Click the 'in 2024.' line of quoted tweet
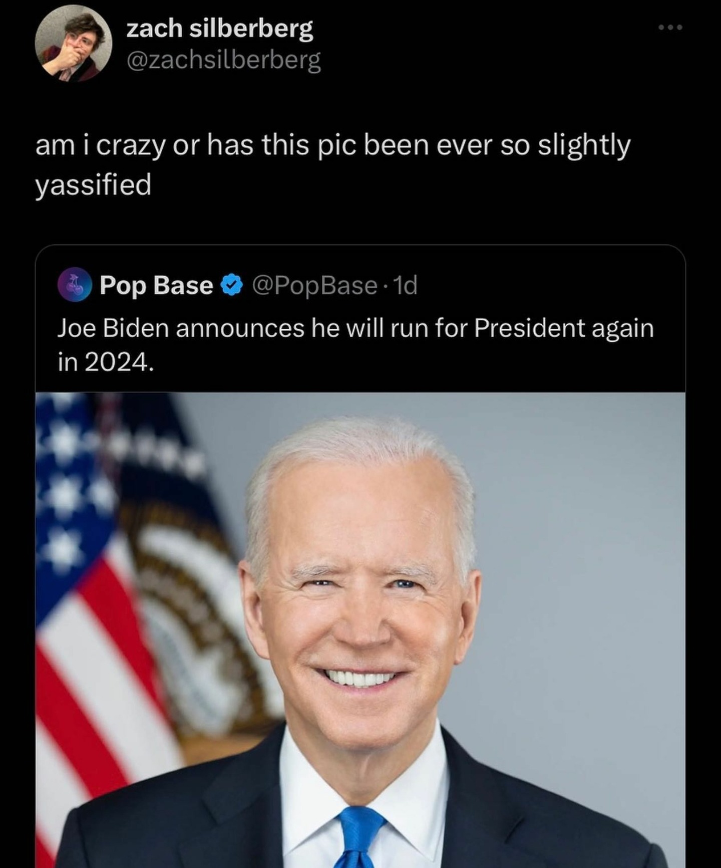 104,362
